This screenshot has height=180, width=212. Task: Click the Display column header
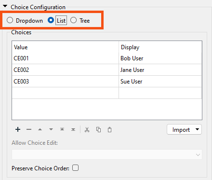160,47
